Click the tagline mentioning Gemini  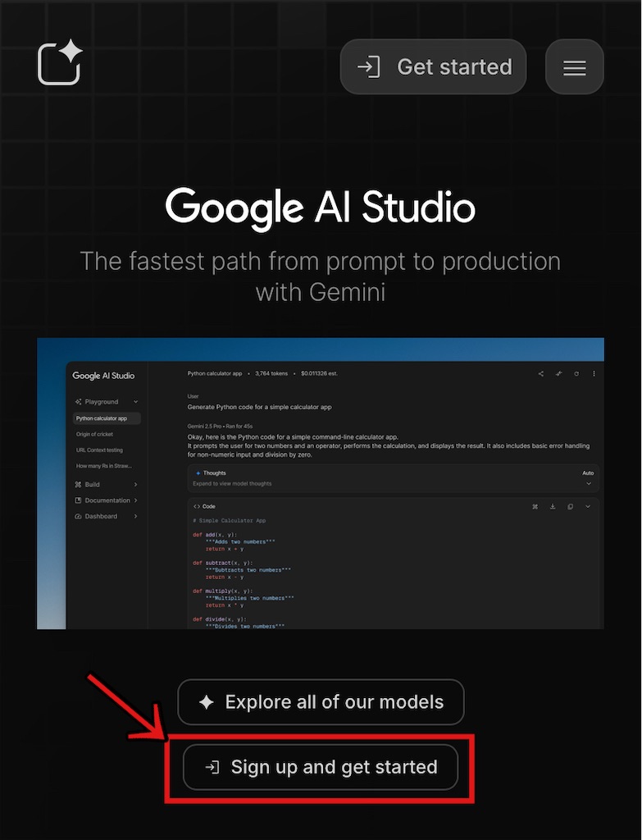(x=321, y=276)
